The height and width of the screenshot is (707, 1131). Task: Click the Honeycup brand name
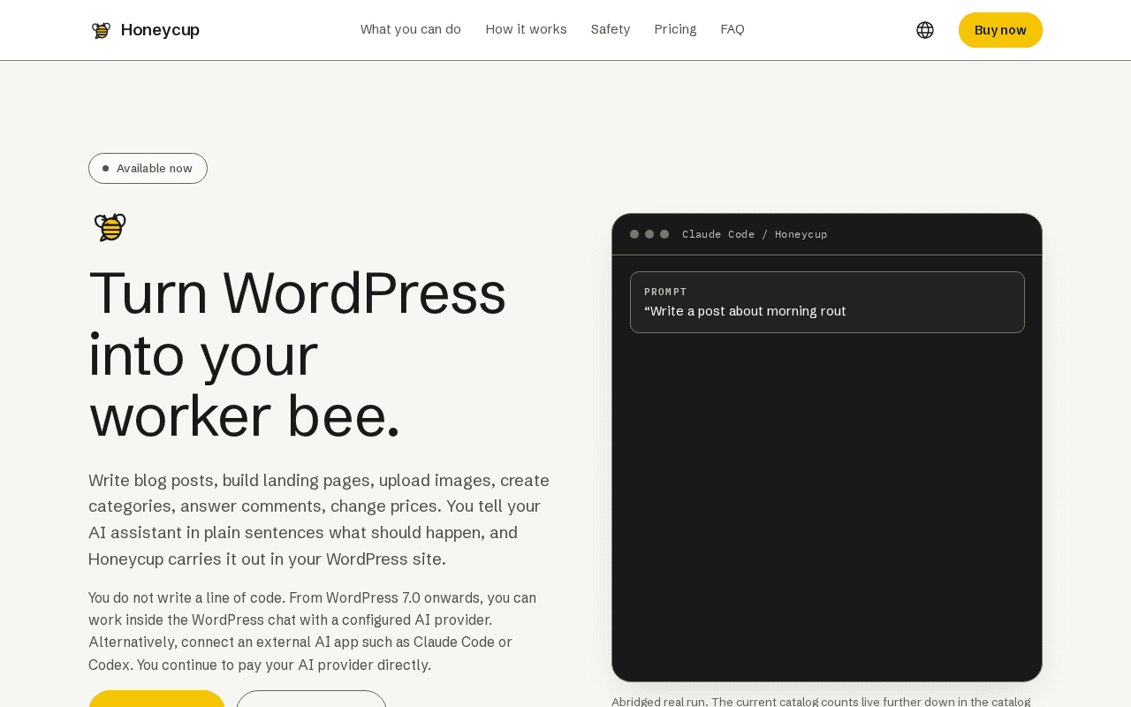(160, 30)
